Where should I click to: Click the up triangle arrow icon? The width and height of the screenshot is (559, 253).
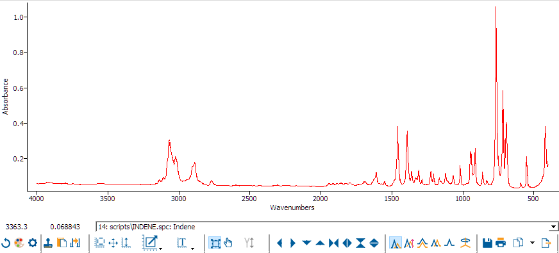pyautogui.click(x=320, y=243)
